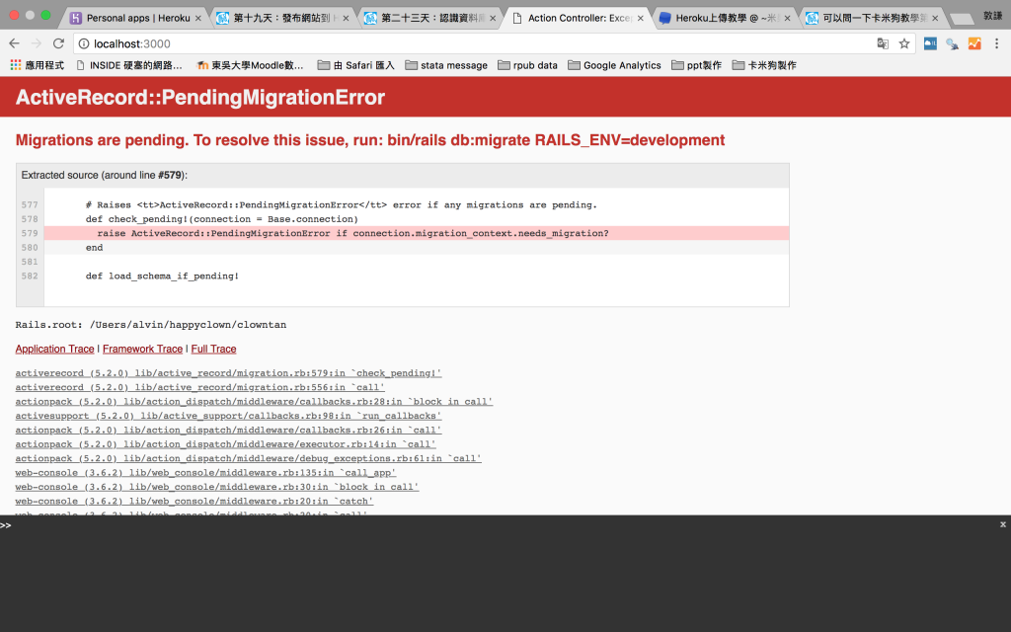Open ppt製作 bookmark folder

coord(696,65)
